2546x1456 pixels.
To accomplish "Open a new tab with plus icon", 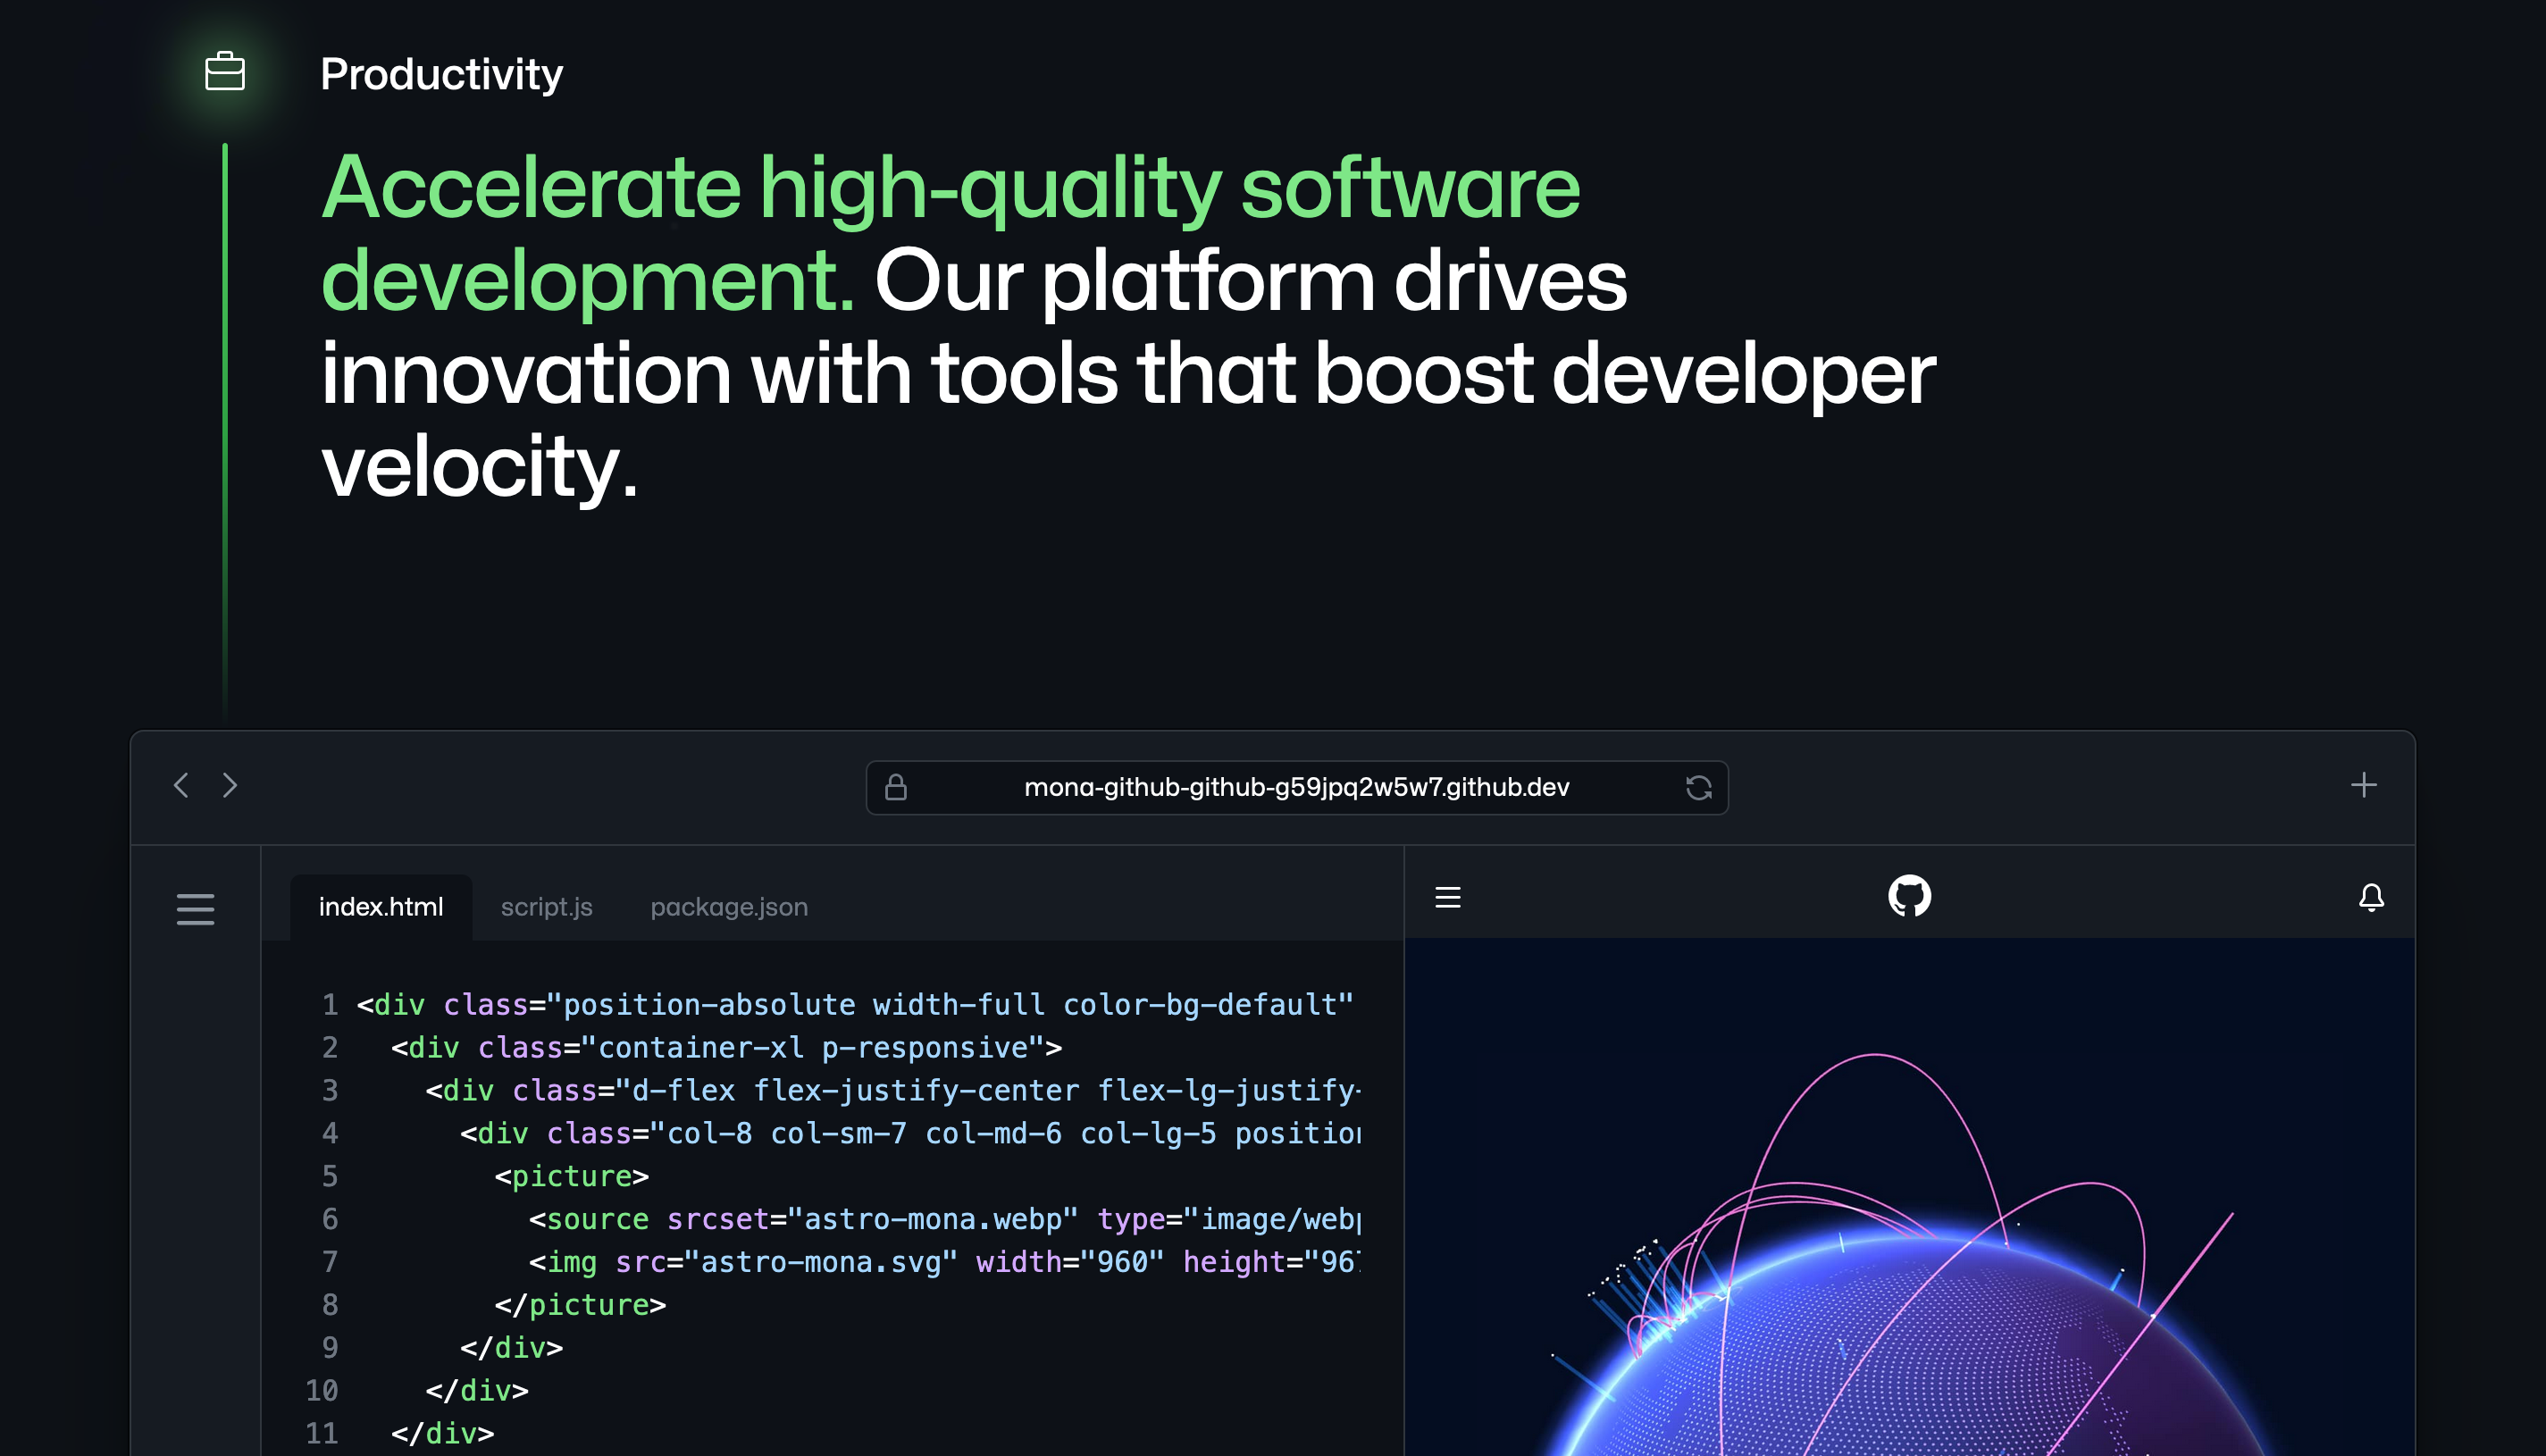I will tap(2363, 785).
